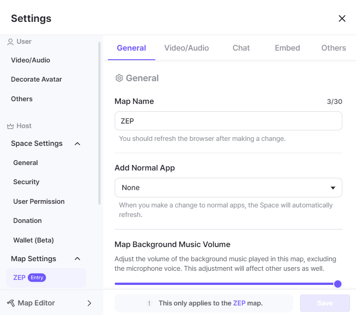Click the user silhouette icon beside User

click(x=10, y=42)
